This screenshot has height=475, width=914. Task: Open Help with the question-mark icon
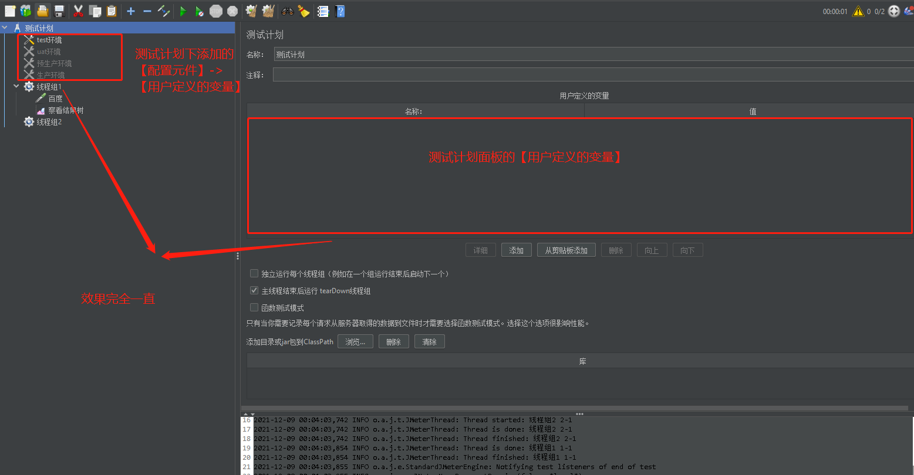click(340, 11)
